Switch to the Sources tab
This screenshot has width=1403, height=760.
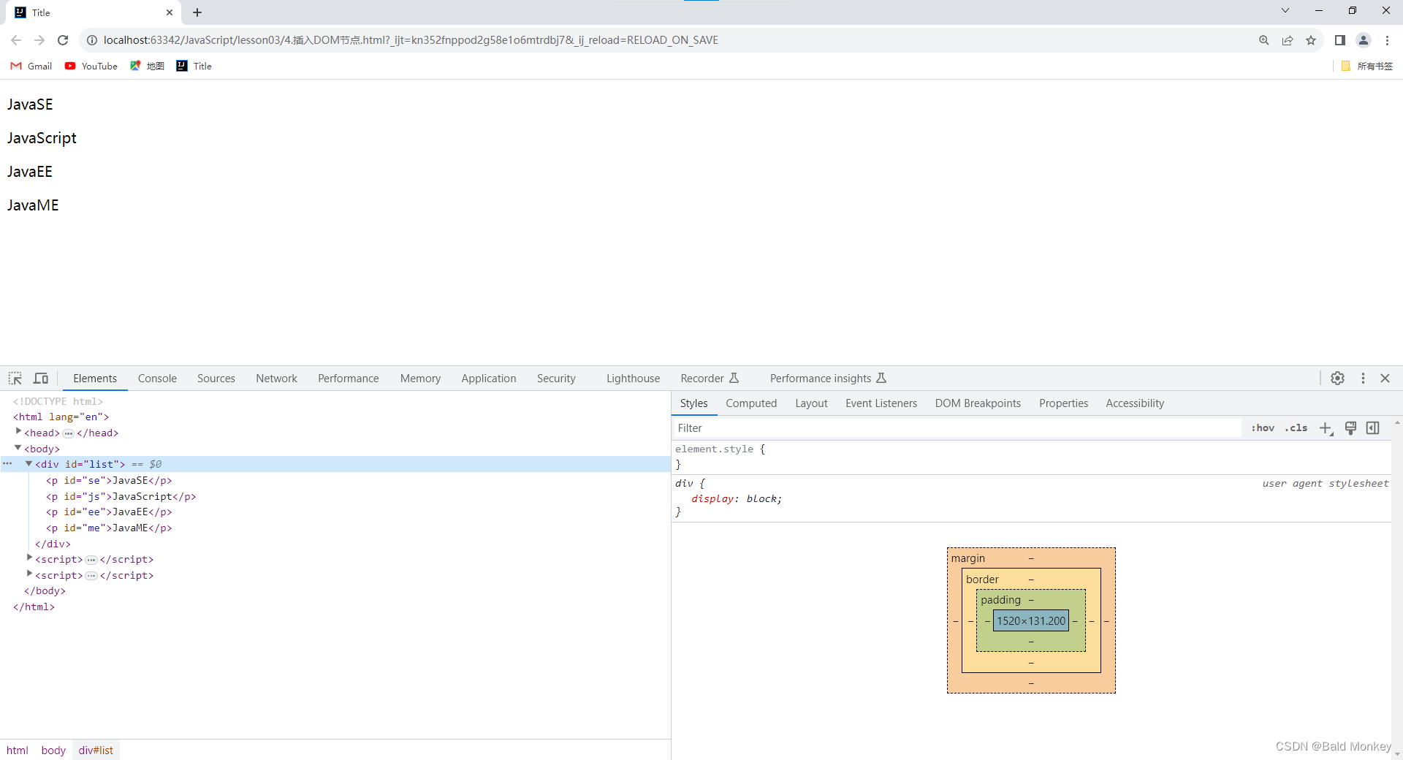[x=216, y=378]
